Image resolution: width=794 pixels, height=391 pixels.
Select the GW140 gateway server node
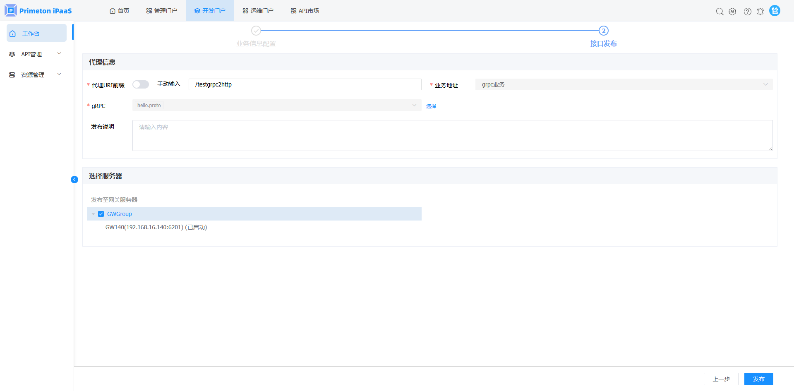pyautogui.click(x=156, y=227)
